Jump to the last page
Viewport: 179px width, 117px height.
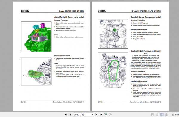point(101,115)
